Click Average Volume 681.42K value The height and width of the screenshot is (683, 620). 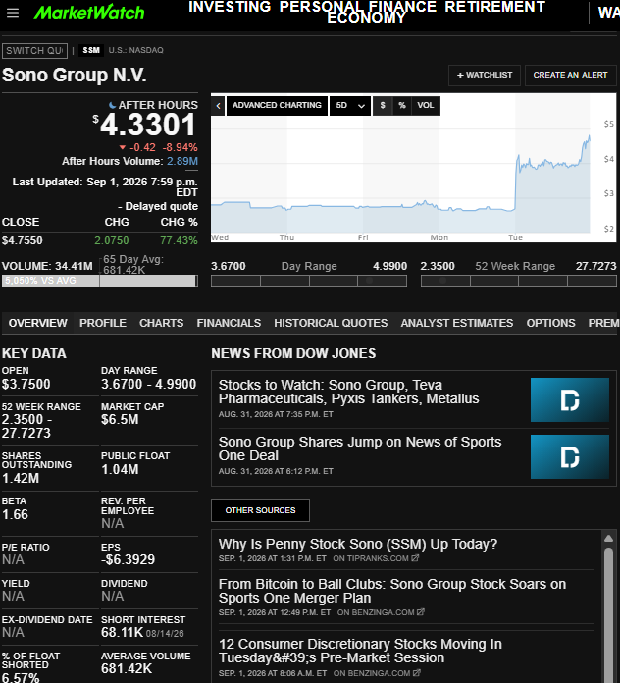point(127,668)
